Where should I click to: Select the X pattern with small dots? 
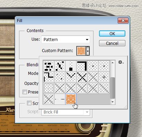[x=93, y=88]
